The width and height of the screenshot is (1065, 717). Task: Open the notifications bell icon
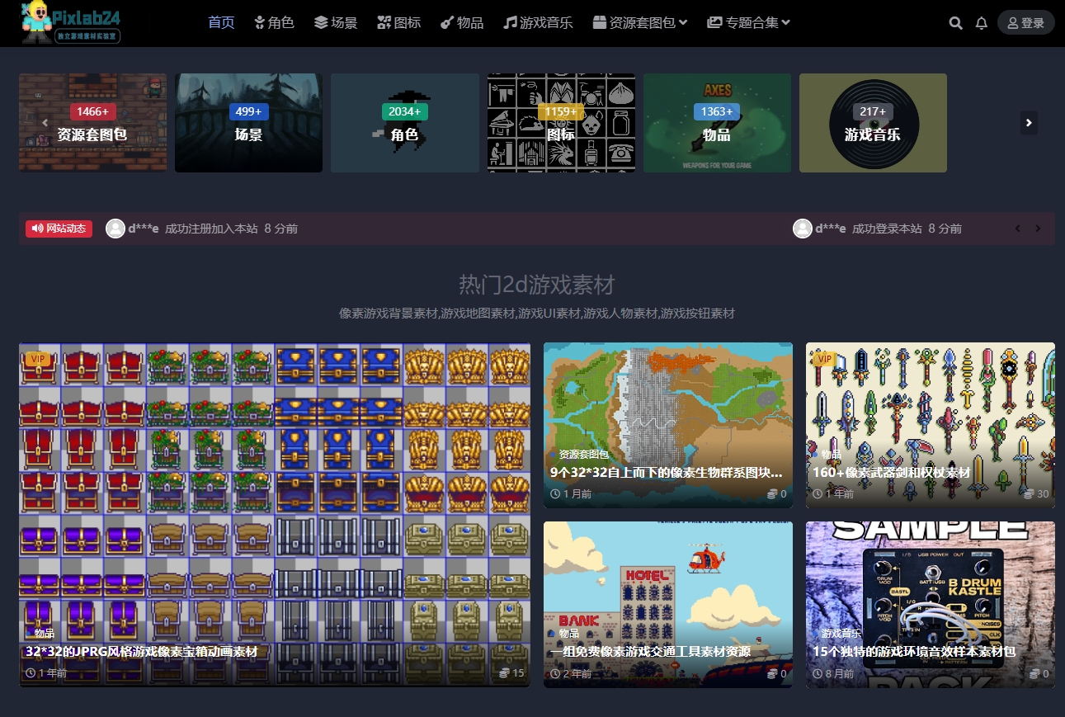coord(982,22)
